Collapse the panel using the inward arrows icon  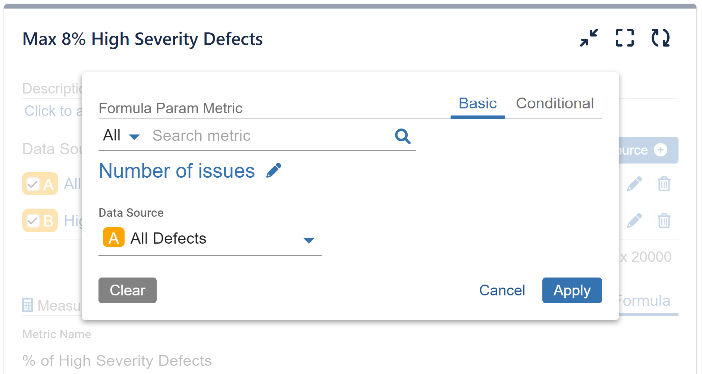tap(589, 38)
